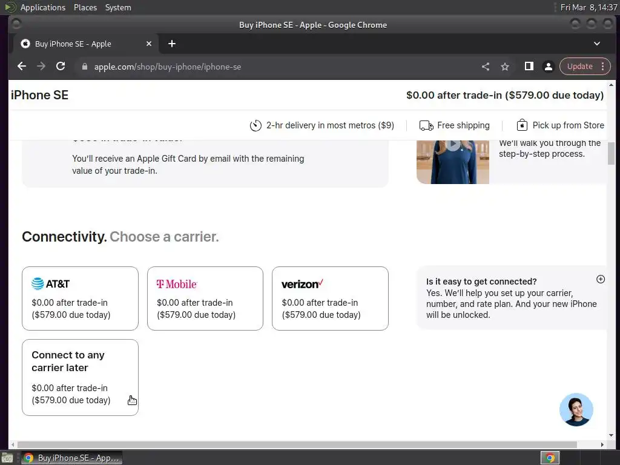Click the taskbar Buy iPhone SE window button

(x=71, y=458)
